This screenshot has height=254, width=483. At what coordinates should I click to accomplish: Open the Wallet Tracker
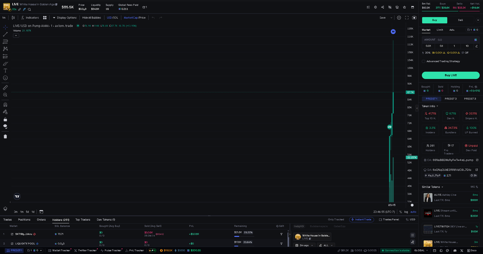click(60, 250)
